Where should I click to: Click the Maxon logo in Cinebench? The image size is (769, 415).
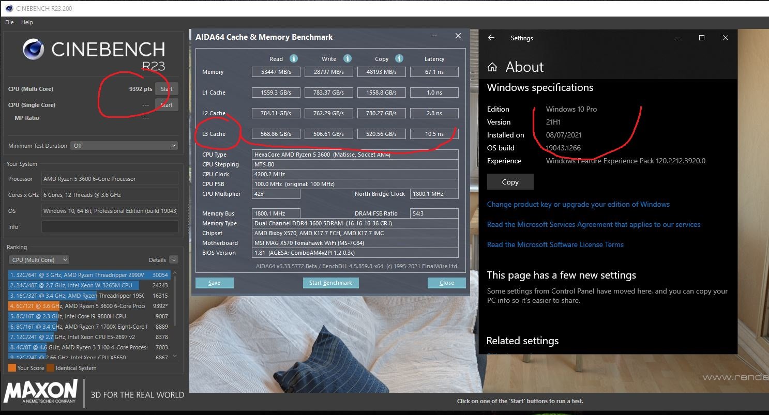pos(40,392)
